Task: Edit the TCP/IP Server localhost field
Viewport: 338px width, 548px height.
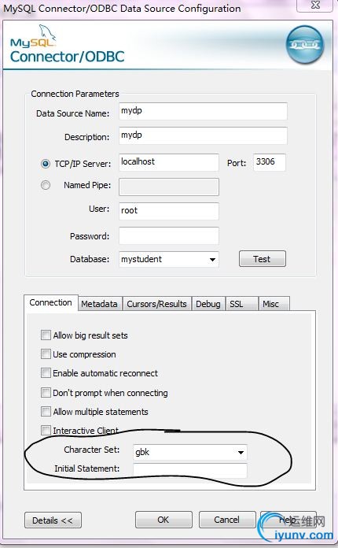Action: point(169,162)
